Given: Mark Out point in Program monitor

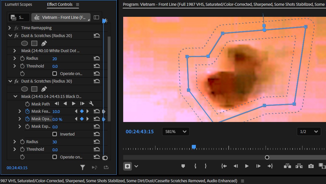Looking at the screenshot, I should (x=206, y=166).
